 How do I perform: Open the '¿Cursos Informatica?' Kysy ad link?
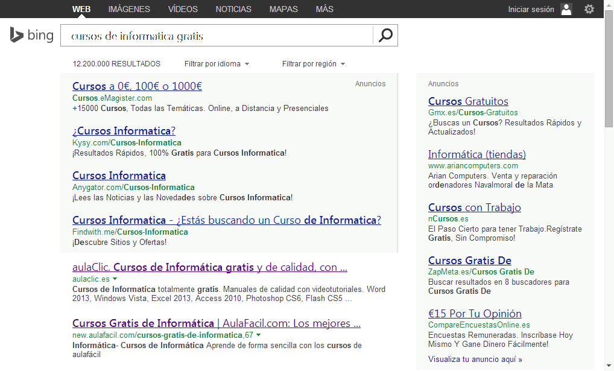(x=124, y=131)
